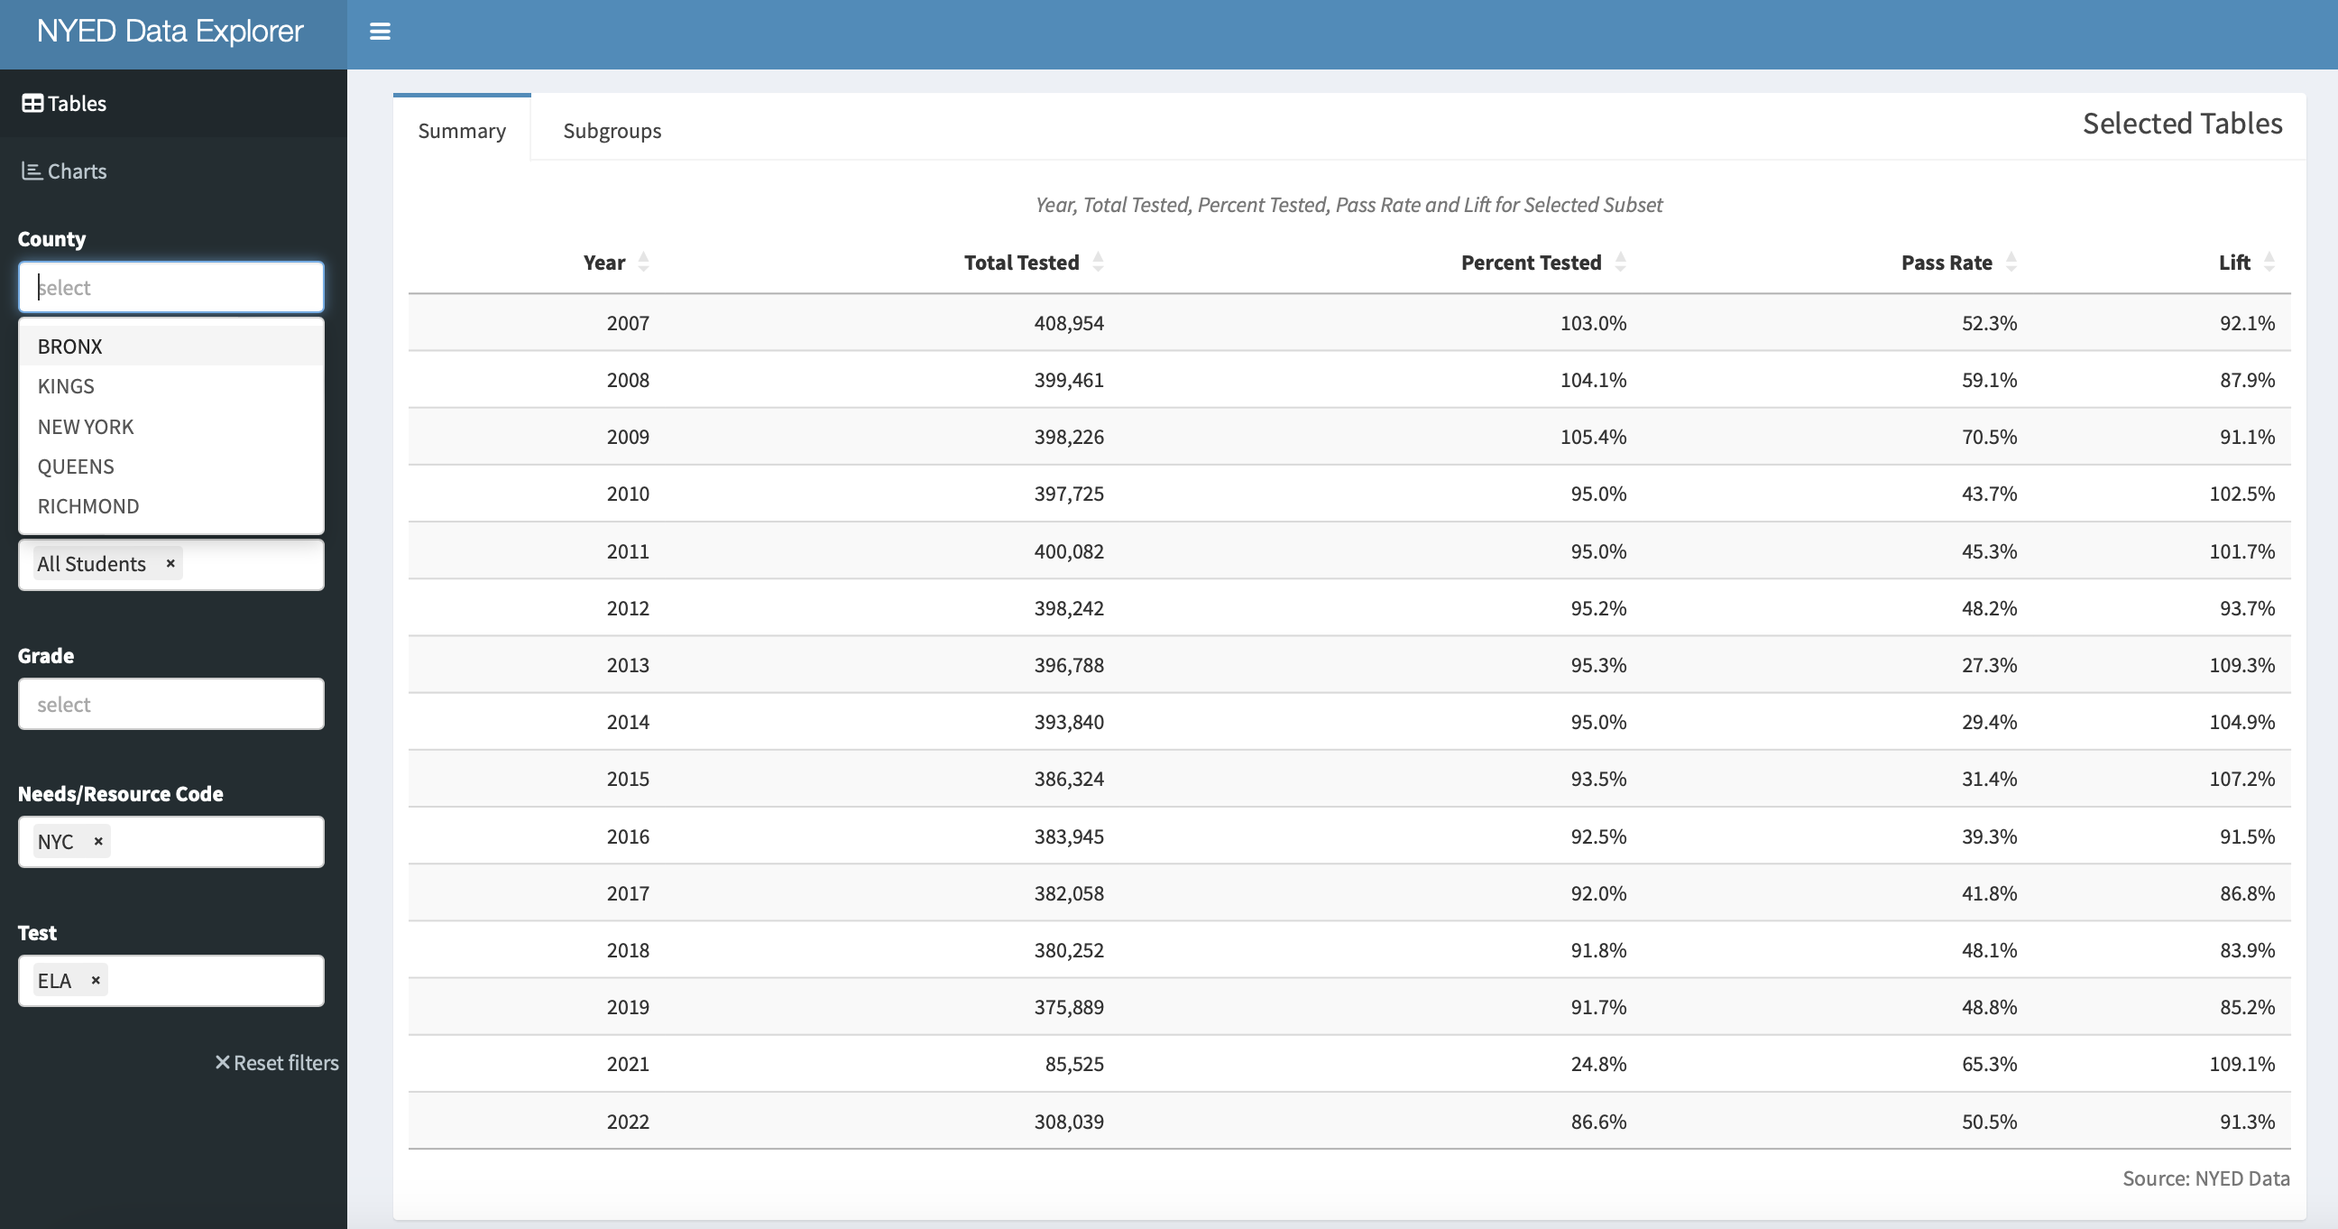Remove the NYC Needs/Resource Code filter
This screenshot has width=2338, height=1229.
[98, 840]
